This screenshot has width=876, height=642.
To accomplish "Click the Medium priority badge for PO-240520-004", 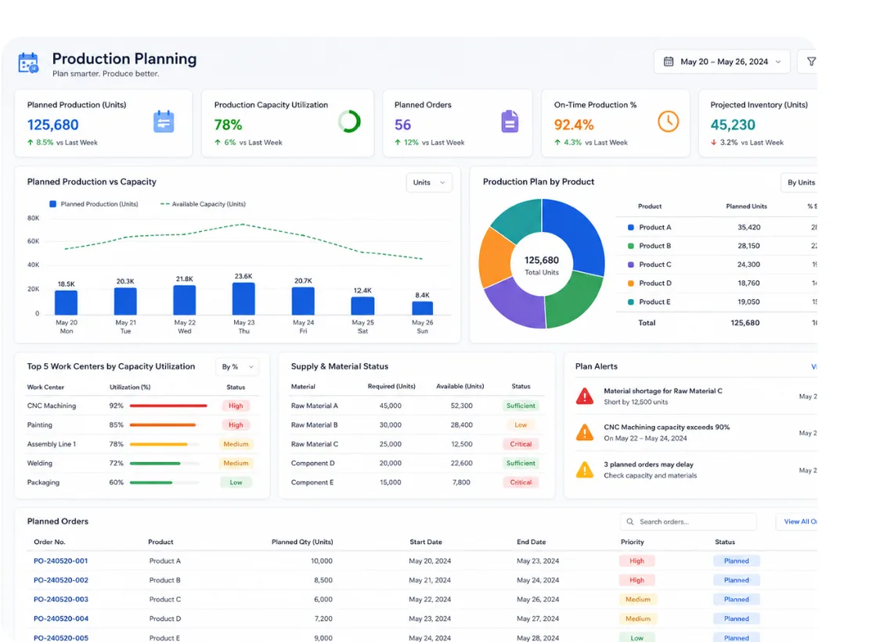I will [x=638, y=619].
